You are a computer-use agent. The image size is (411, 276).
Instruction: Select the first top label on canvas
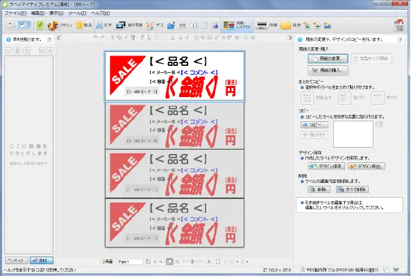[x=174, y=76]
